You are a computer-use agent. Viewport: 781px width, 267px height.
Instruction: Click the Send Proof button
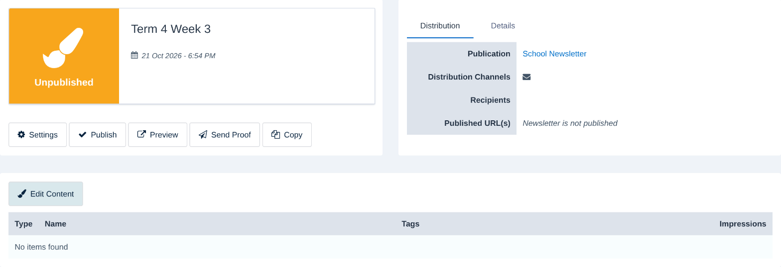[225, 135]
